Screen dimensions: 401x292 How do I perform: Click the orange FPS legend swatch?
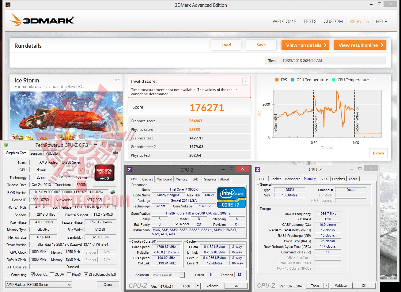click(277, 80)
